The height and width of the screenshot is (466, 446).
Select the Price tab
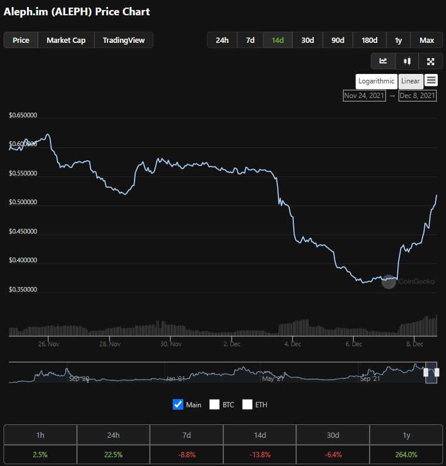(21, 40)
